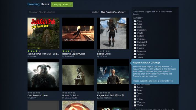Screen dimensions: 196x110
Task: Select the Cheats category checkbox
Action: [135, 33]
